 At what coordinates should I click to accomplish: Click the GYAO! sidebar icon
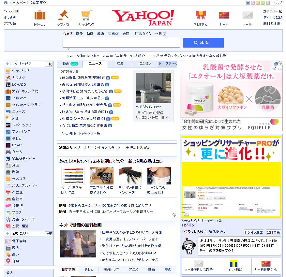(x=8, y=145)
